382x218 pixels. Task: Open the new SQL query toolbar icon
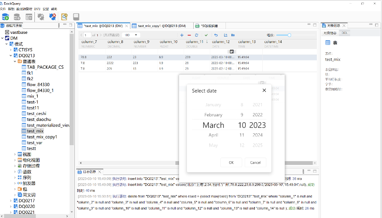coord(64,17)
